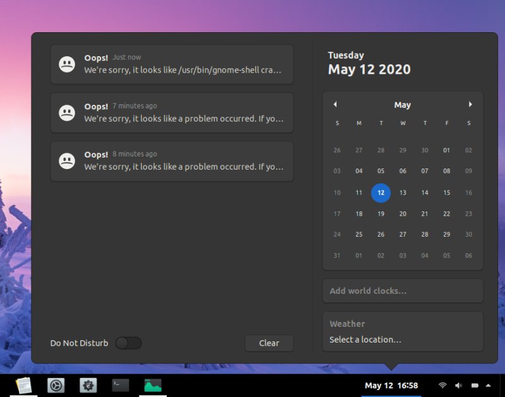
Task: Click the settings gear icon in taskbar
Action: tap(87, 386)
